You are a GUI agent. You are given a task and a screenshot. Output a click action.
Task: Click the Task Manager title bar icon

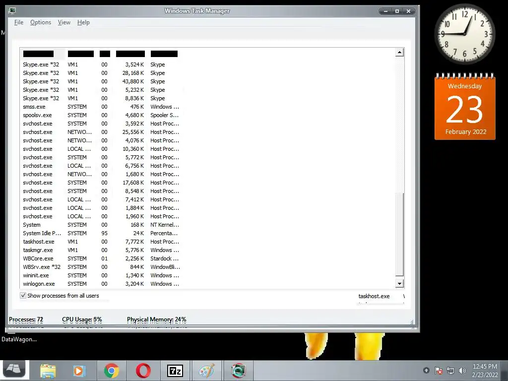[x=12, y=10]
